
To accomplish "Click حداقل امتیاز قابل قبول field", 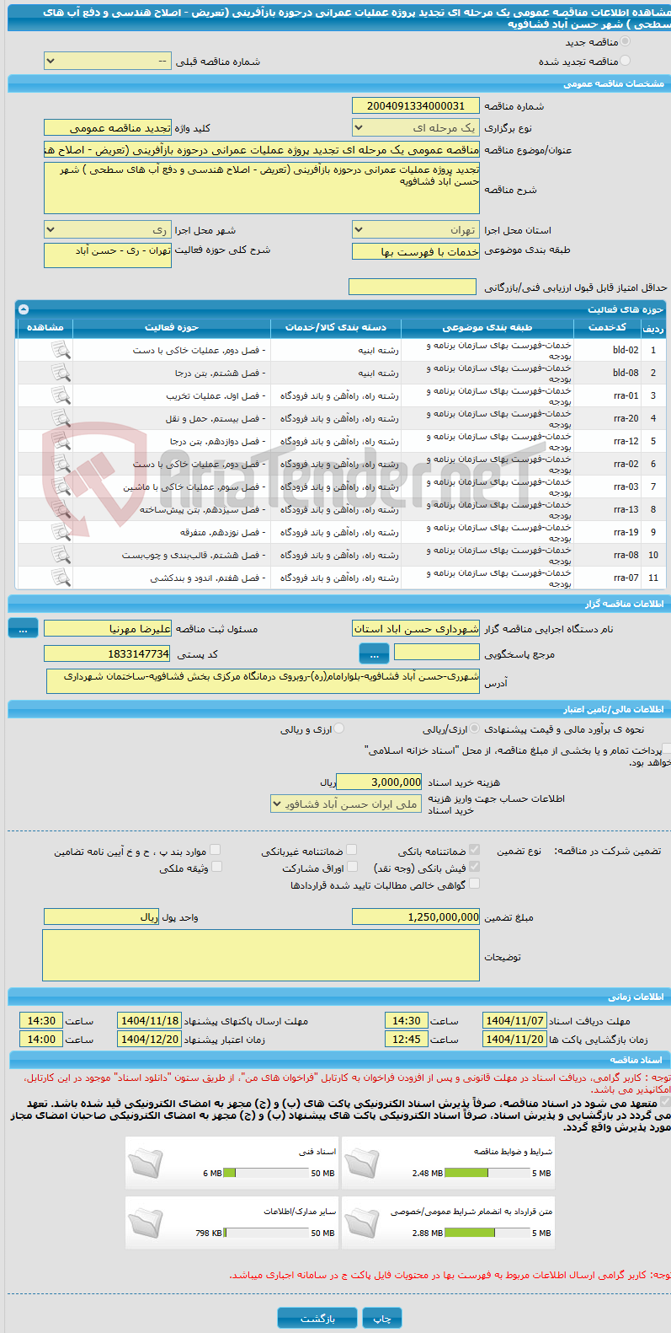I will [413, 288].
